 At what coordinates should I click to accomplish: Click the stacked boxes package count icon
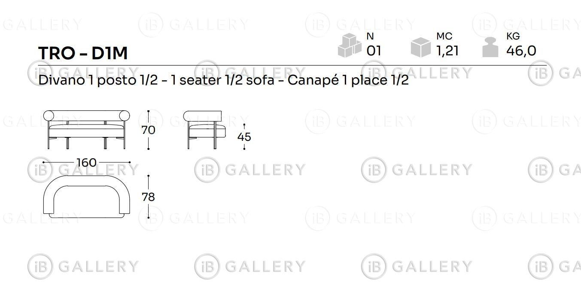pyautogui.click(x=350, y=45)
